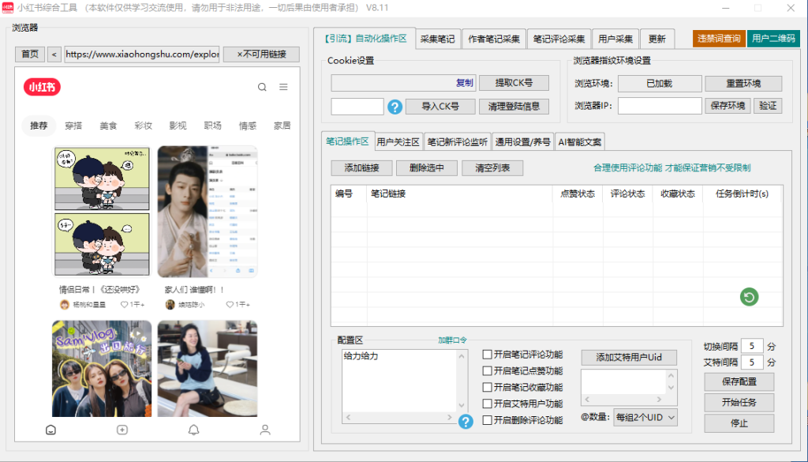Click the green refresh icon in task list
The image size is (808, 462).
pyautogui.click(x=749, y=298)
